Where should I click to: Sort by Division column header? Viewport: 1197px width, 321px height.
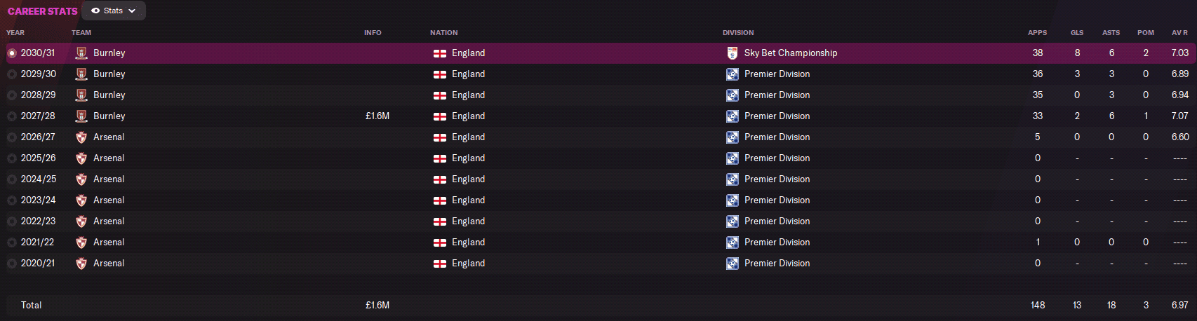tap(738, 33)
